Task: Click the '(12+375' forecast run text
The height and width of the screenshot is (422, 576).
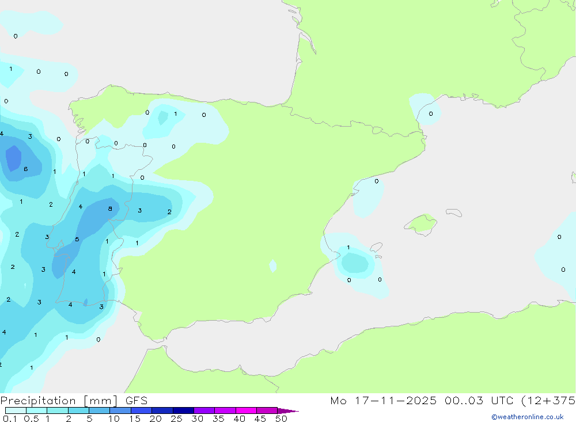Action: [548, 401]
